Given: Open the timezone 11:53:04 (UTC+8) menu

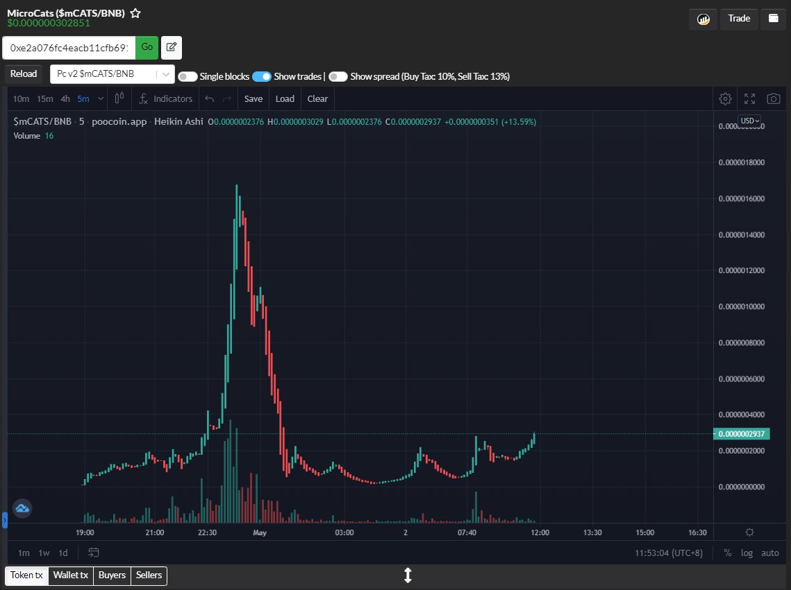Looking at the screenshot, I should pyautogui.click(x=668, y=553).
